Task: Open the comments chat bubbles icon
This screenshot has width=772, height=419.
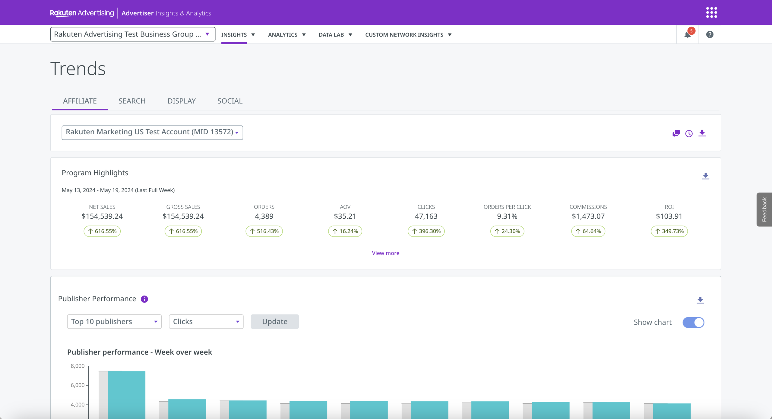Action: click(x=676, y=133)
